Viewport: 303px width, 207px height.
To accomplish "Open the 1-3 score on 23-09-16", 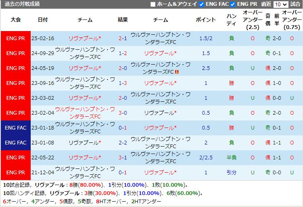I will 122,83.
